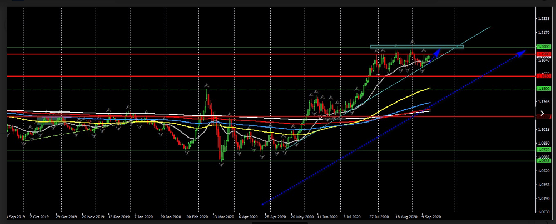Click the green 1.1500 price tag
The image size is (556, 224).
[543, 89]
